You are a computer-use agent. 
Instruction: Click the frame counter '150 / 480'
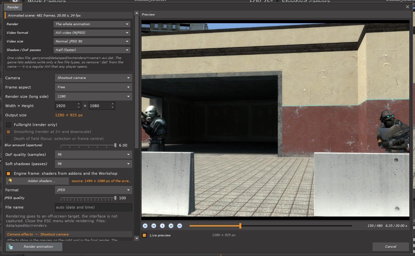(375, 226)
